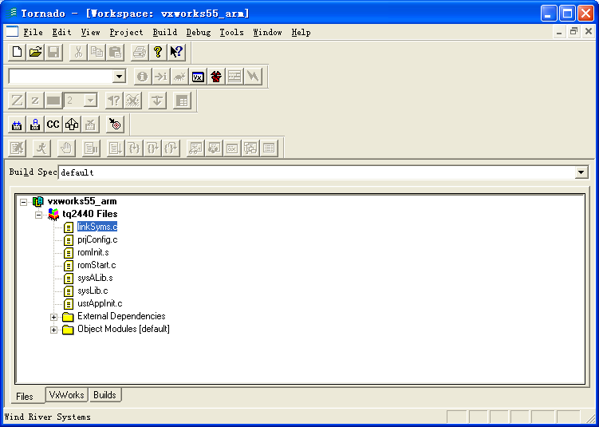The image size is (599, 427).
Task: Open the Tools menu
Action: (231, 33)
